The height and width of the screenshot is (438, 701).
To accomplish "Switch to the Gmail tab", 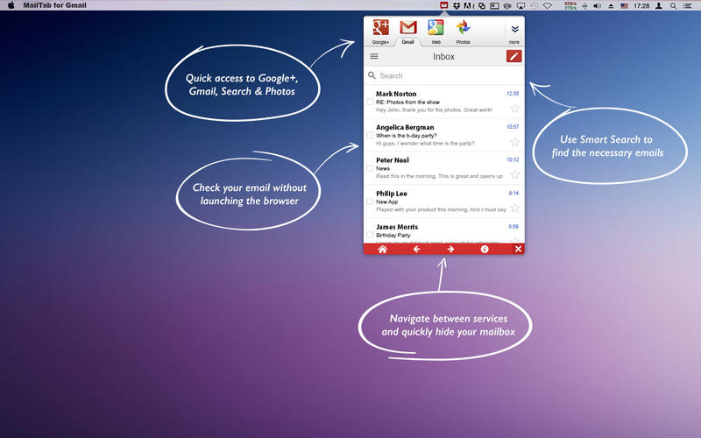I will tap(407, 32).
